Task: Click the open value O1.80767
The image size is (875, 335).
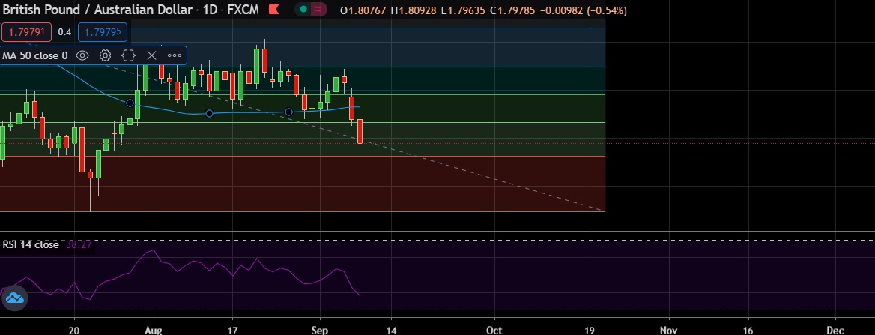Action: (363, 10)
